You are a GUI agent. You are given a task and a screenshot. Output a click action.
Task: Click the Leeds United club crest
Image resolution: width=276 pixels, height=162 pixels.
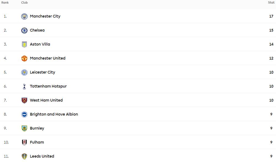[24, 157]
